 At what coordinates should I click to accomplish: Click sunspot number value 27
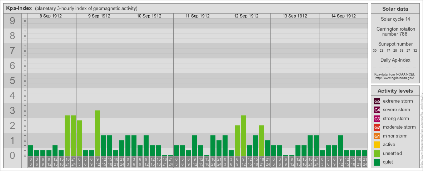408,51
